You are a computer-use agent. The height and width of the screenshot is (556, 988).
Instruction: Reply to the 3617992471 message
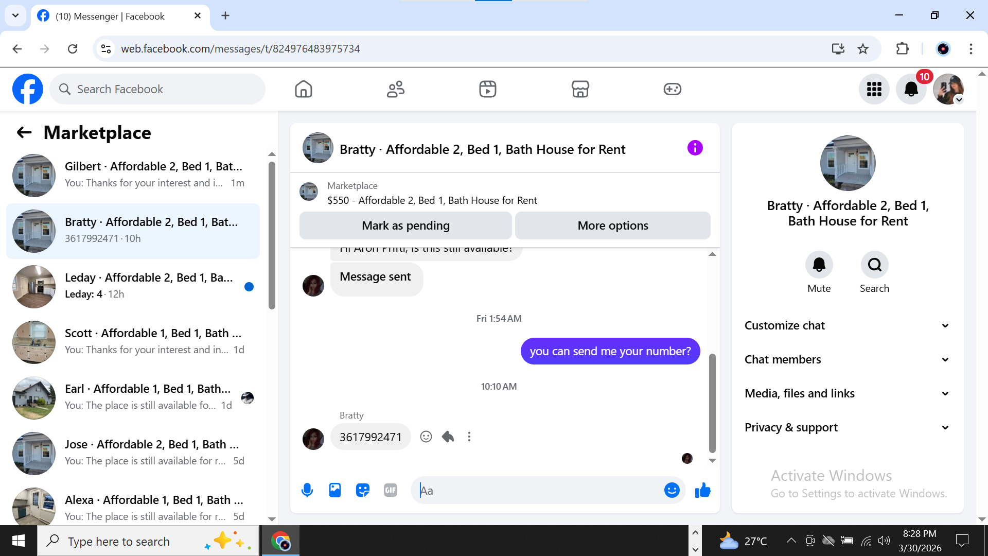click(x=448, y=437)
